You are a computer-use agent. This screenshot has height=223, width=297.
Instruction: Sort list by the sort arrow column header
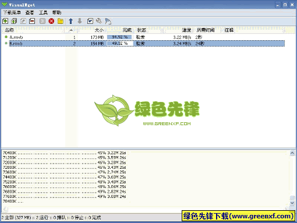(71, 30)
